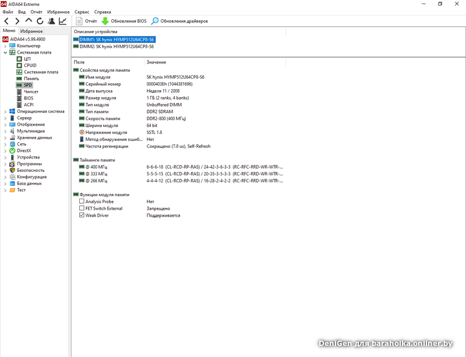Open the Вид menu
The height and width of the screenshot is (357, 466).
[22, 12]
